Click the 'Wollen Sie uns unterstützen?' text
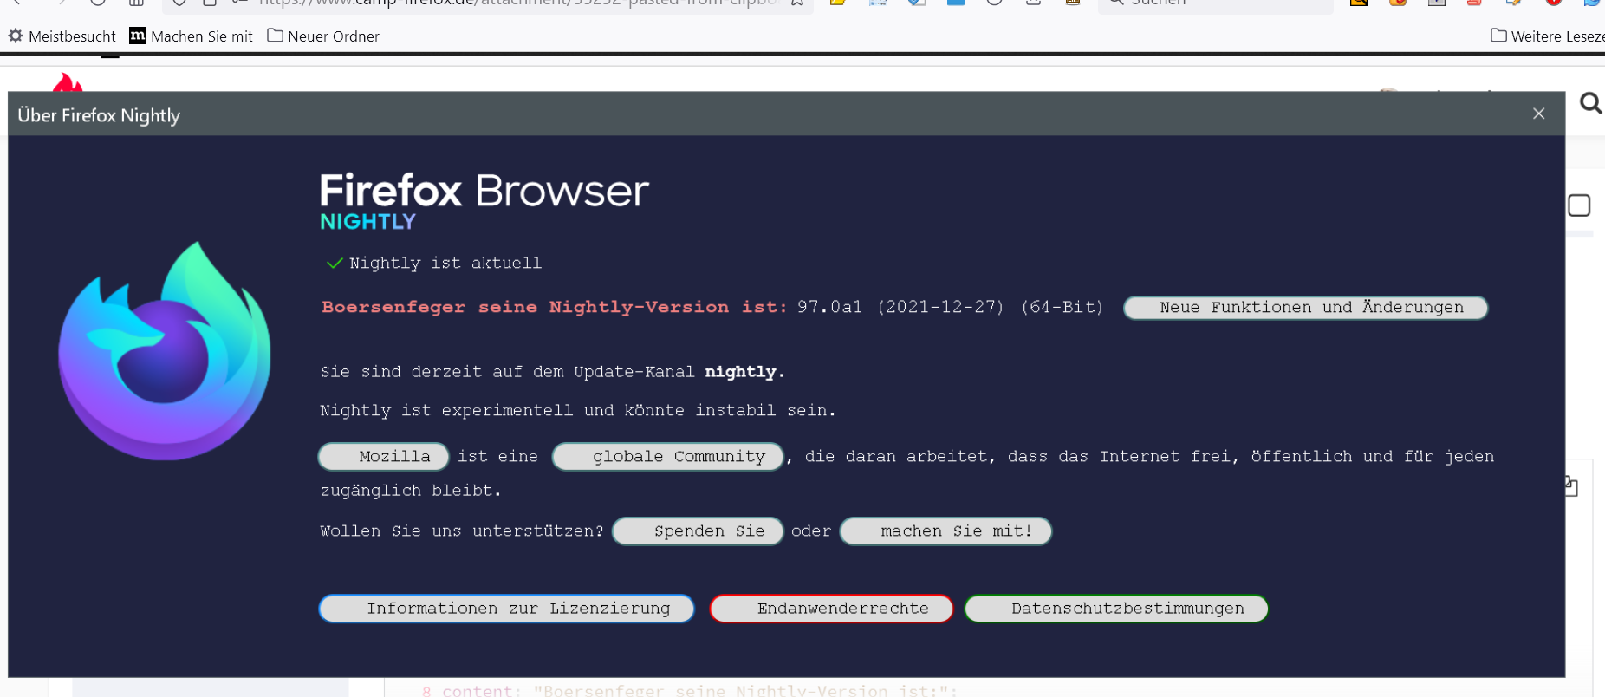The width and height of the screenshot is (1605, 697). tap(462, 531)
